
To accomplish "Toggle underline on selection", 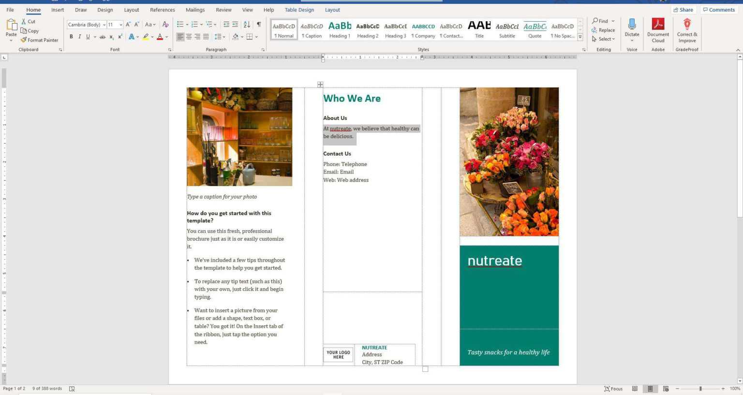I will point(87,36).
